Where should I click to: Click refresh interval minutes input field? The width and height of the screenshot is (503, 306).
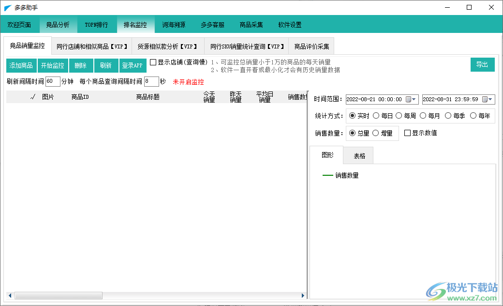coord(53,81)
